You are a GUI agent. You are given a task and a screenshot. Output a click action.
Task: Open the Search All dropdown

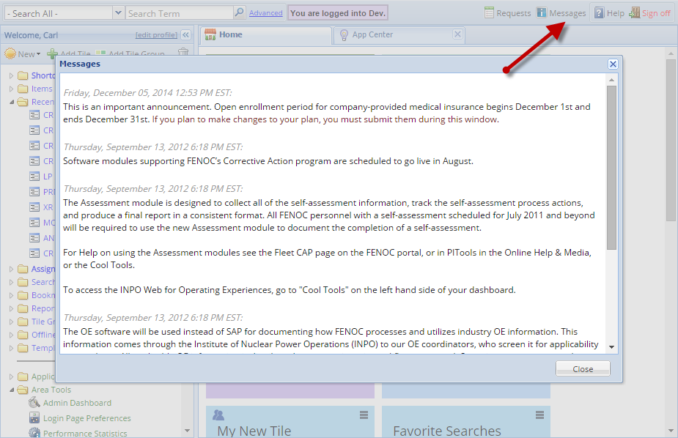pyautogui.click(x=118, y=13)
